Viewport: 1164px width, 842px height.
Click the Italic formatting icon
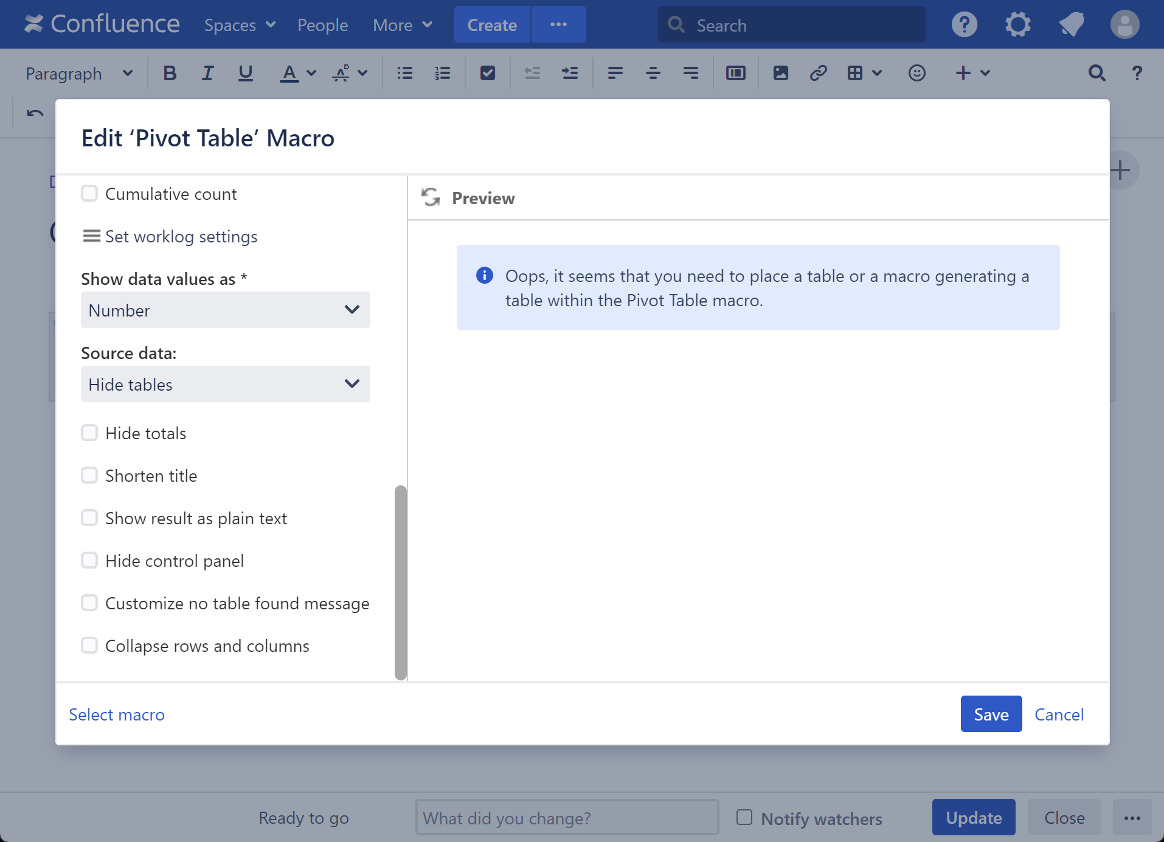[207, 74]
